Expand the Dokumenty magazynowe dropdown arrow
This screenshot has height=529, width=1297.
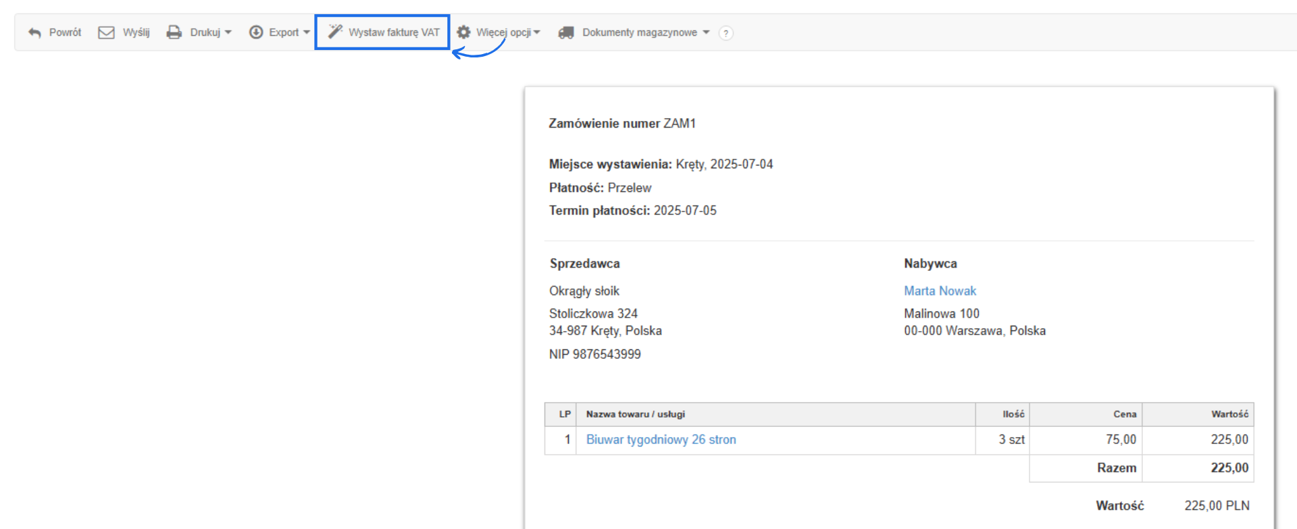pos(706,32)
